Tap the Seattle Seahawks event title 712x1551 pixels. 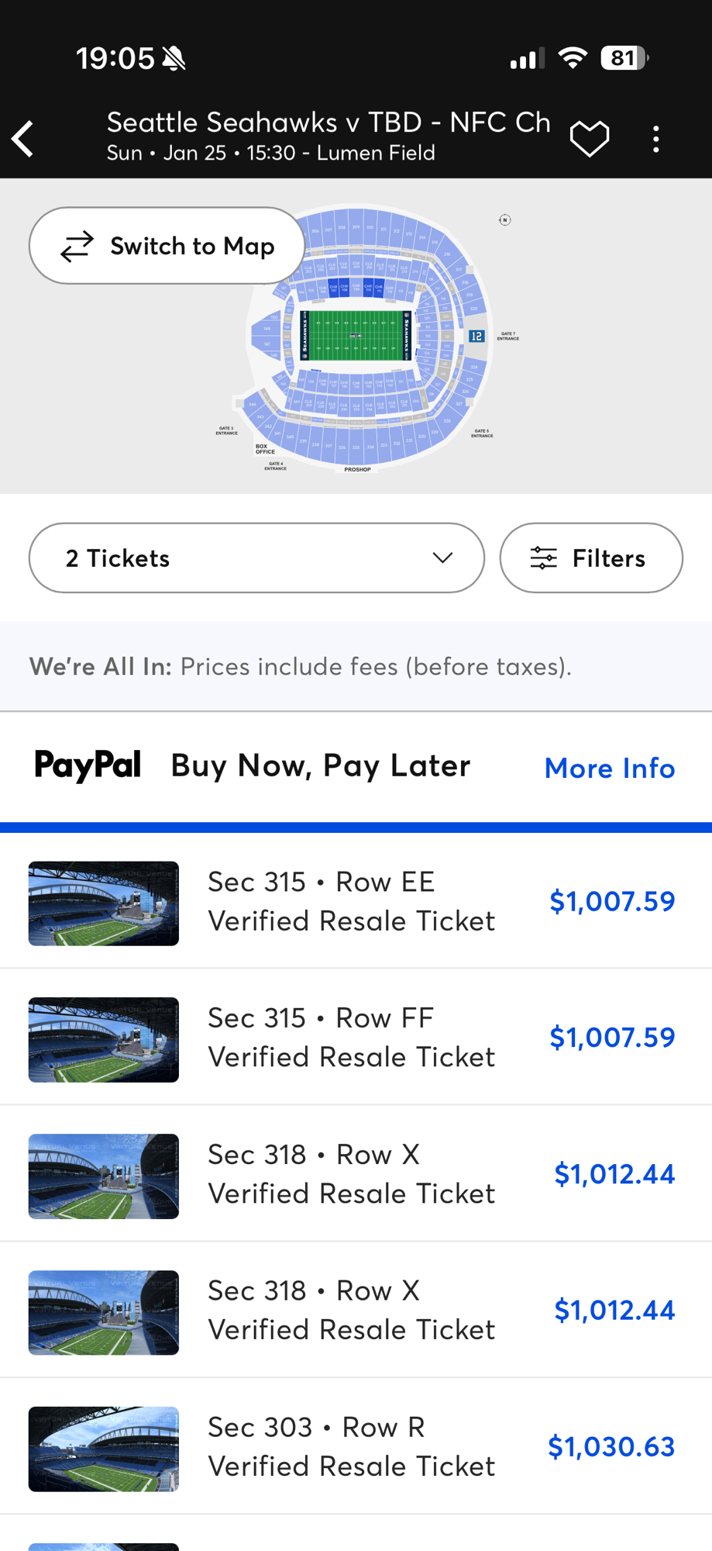tap(328, 123)
